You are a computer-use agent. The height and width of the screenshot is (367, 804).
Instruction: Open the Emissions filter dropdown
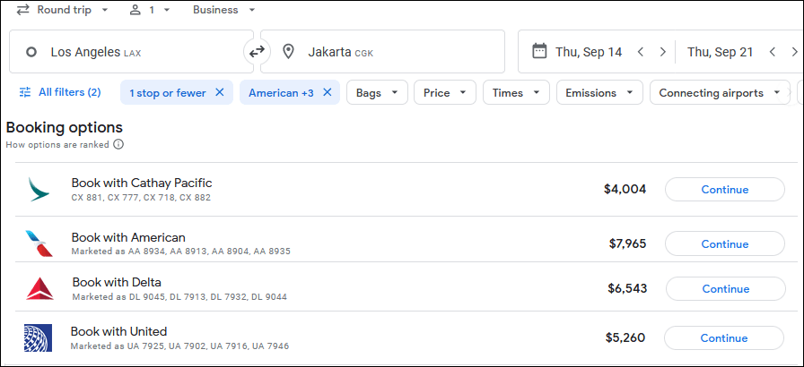coord(599,92)
